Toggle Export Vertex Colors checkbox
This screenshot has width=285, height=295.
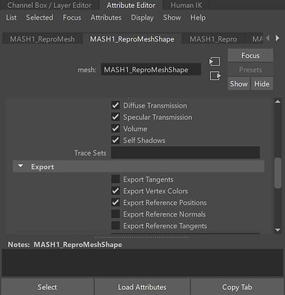[116, 191]
